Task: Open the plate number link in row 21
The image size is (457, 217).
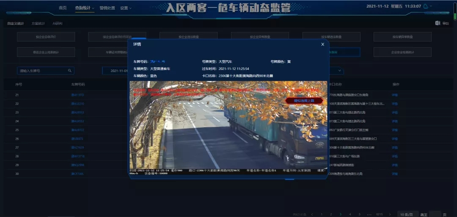Action: [77, 95]
